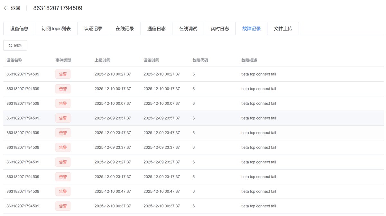Click 告警 tag in 23:37:37 row
The image size is (386, 216).
[63, 148]
